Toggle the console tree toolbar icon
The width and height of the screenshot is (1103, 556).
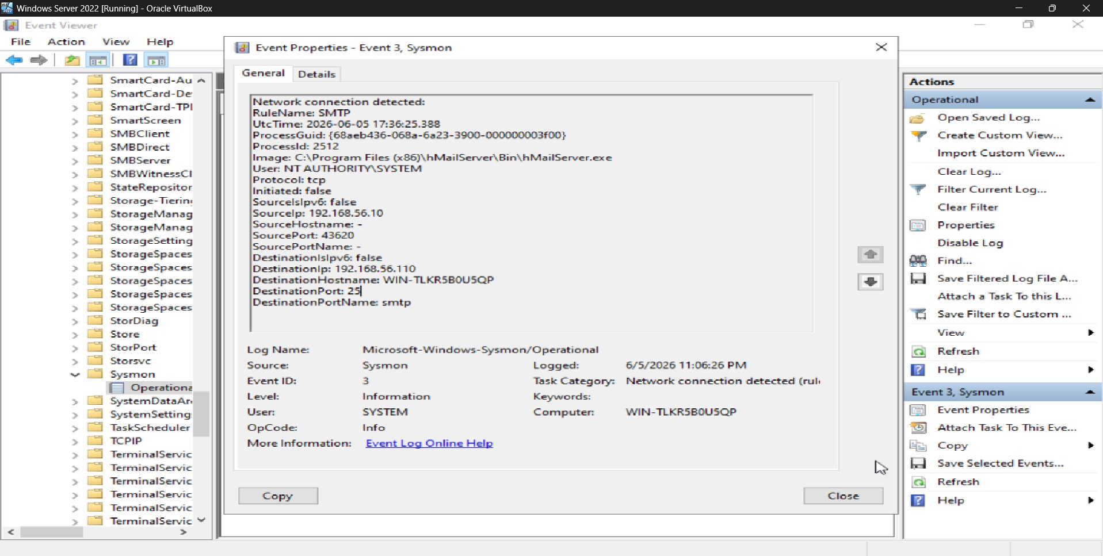coord(98,60)
